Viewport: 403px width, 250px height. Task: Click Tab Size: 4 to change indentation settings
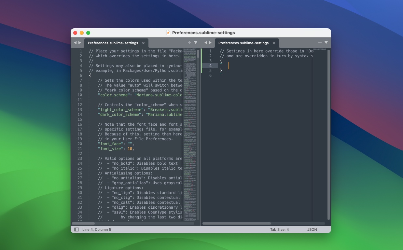click(280, 229)
